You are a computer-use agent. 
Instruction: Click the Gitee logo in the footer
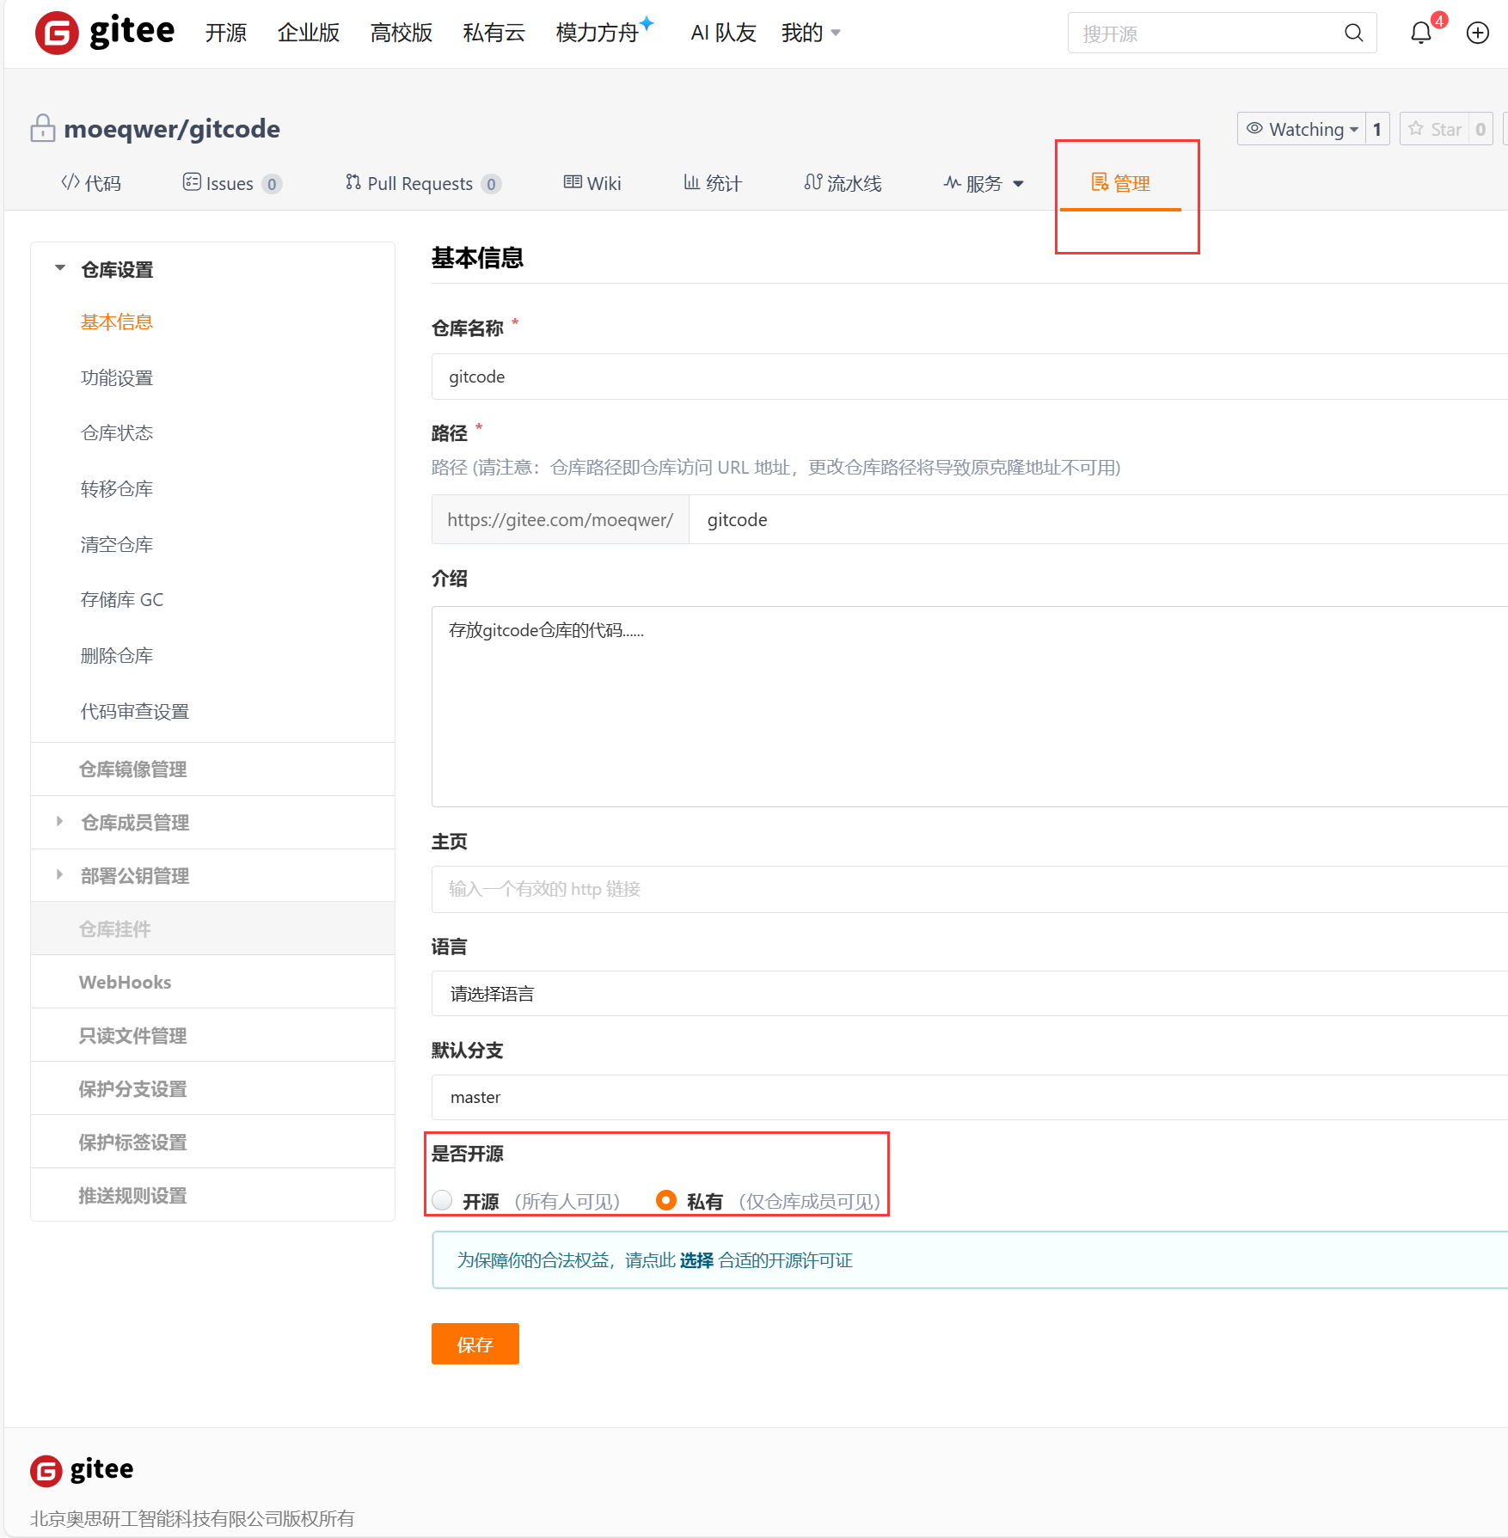(x=82, y=1470)
